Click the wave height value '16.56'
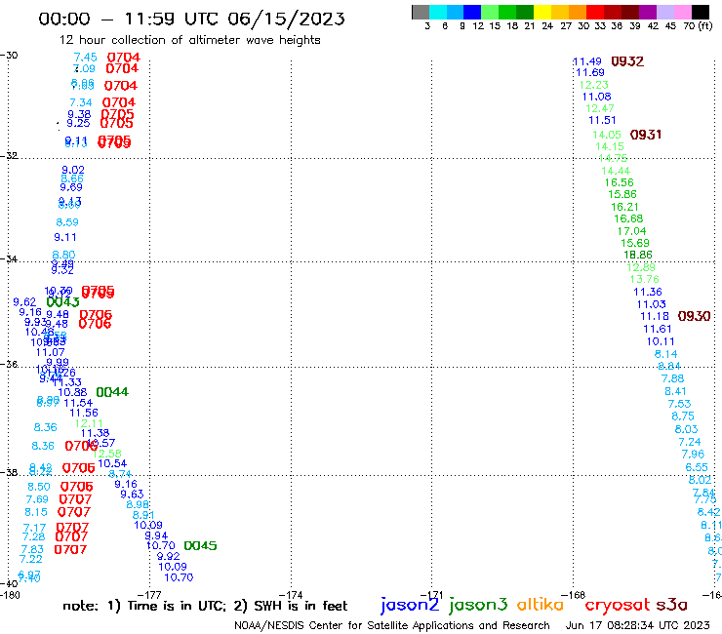The height and width of the screenshot is (634, 722). tap(620, 182)
